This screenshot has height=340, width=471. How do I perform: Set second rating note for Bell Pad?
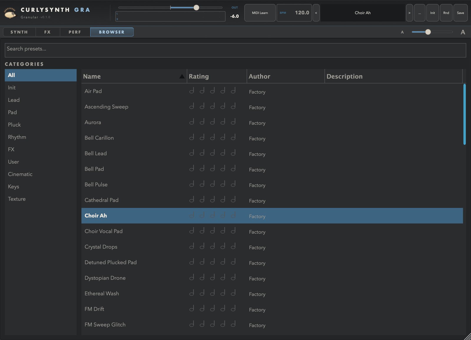[202, 169]
